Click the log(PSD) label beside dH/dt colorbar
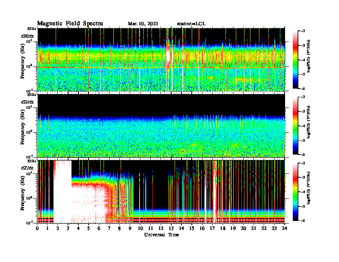This screenshot has height=262, width=339. pyautogui.click(x=308, y=56)
